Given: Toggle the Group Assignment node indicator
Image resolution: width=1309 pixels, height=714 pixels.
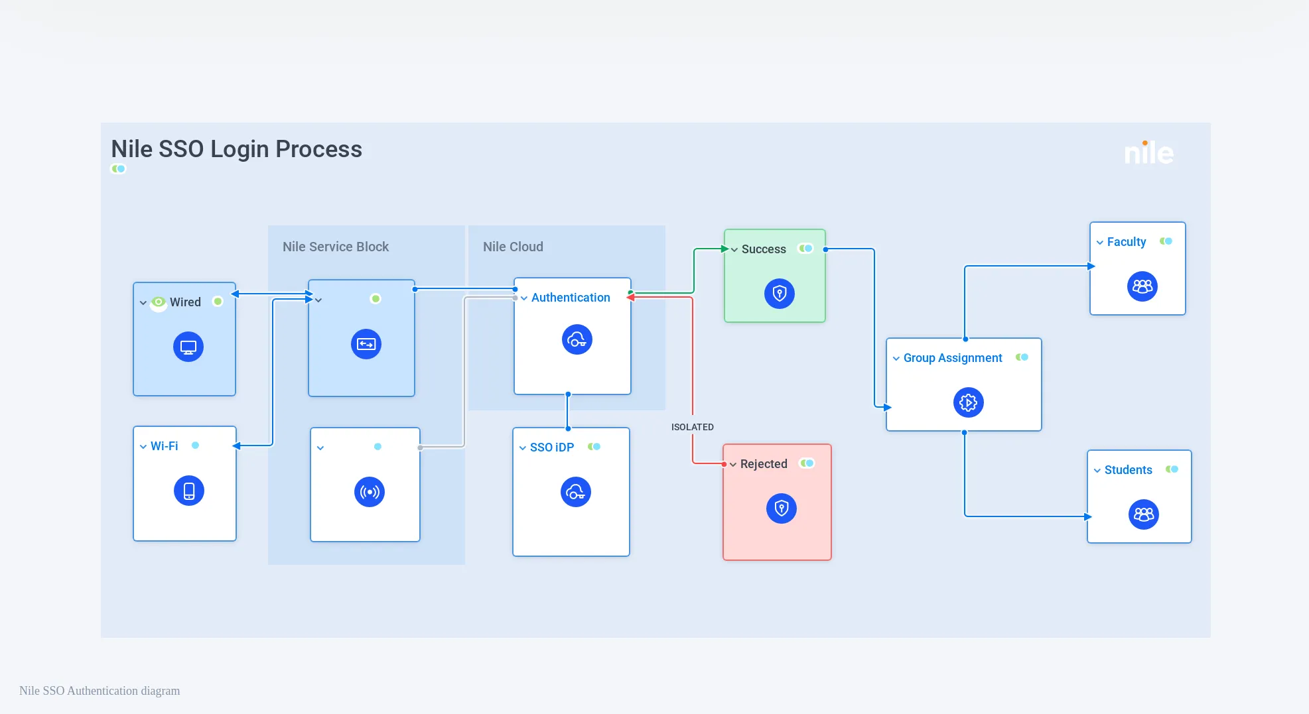Looking at the screenshot, I should pyautogui.click(x=1022, y=357).
